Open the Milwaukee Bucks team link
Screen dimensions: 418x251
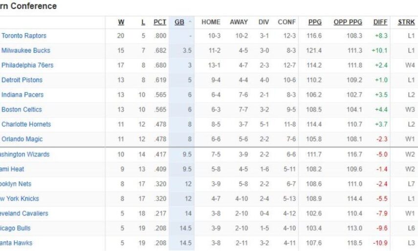coord(26,50)
